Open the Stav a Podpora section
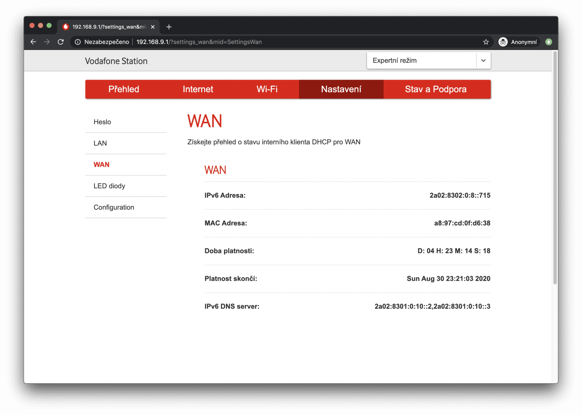582x415 pixels. [x=436, y=89]
